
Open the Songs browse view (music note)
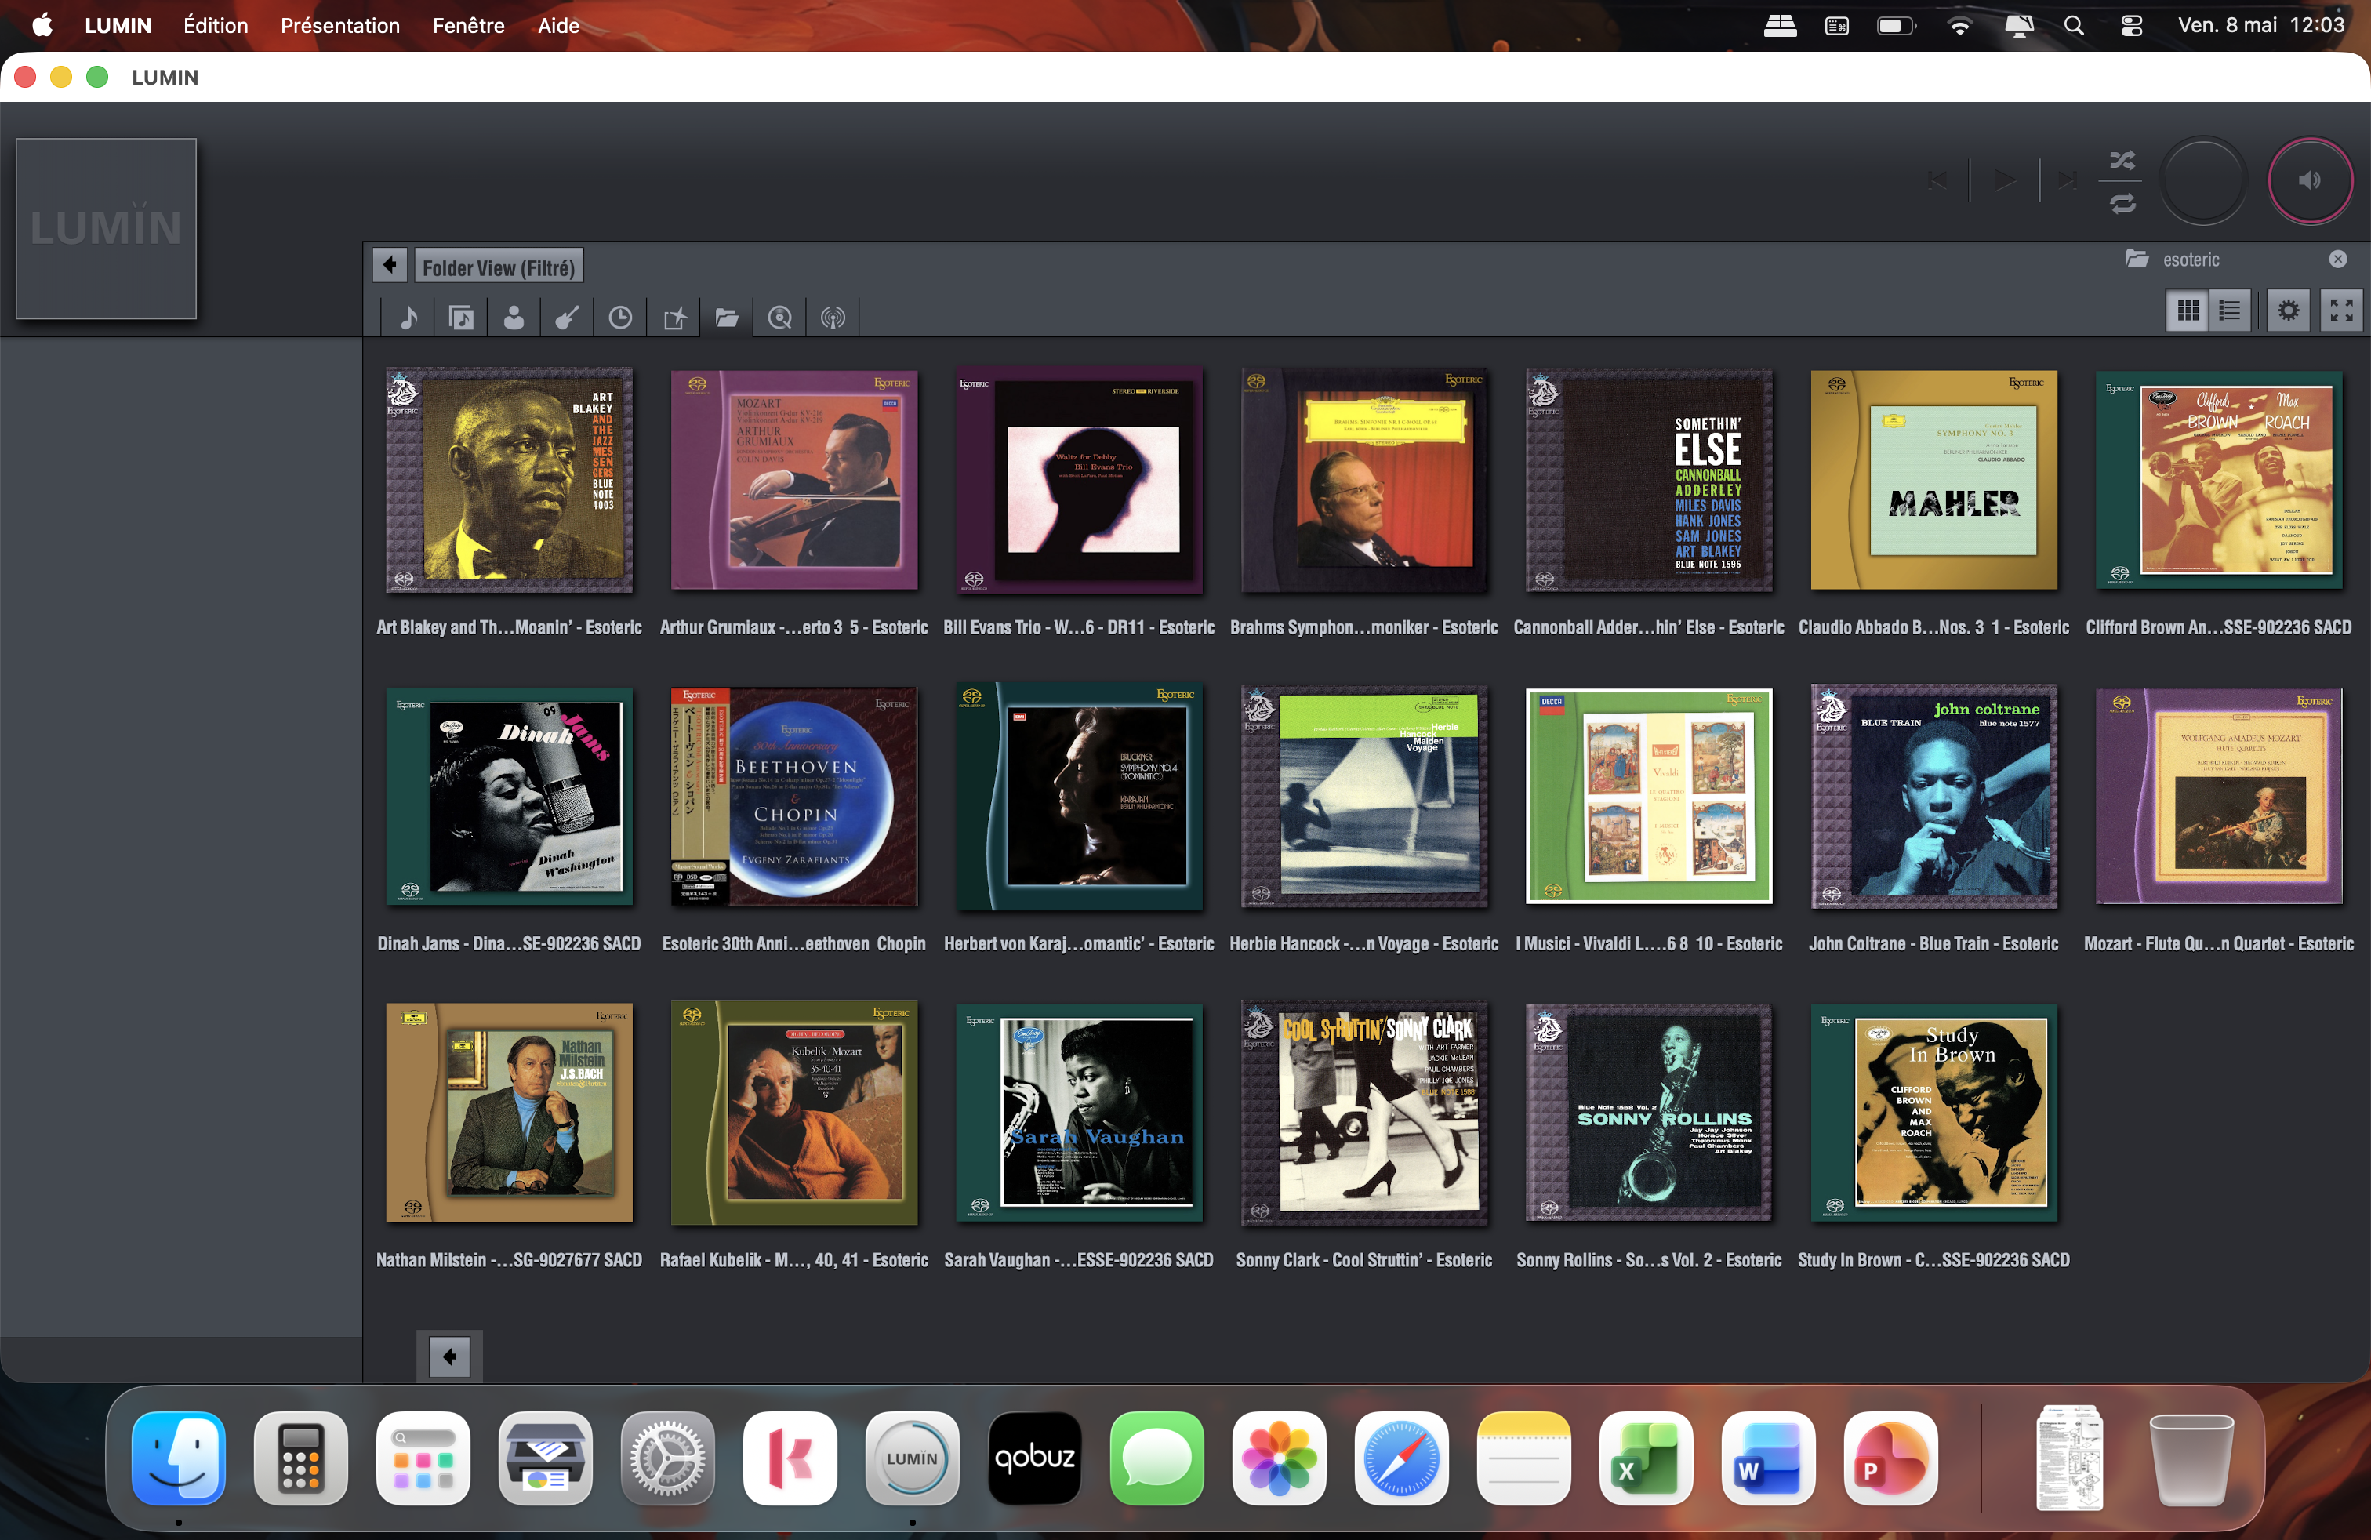point(408,318)
